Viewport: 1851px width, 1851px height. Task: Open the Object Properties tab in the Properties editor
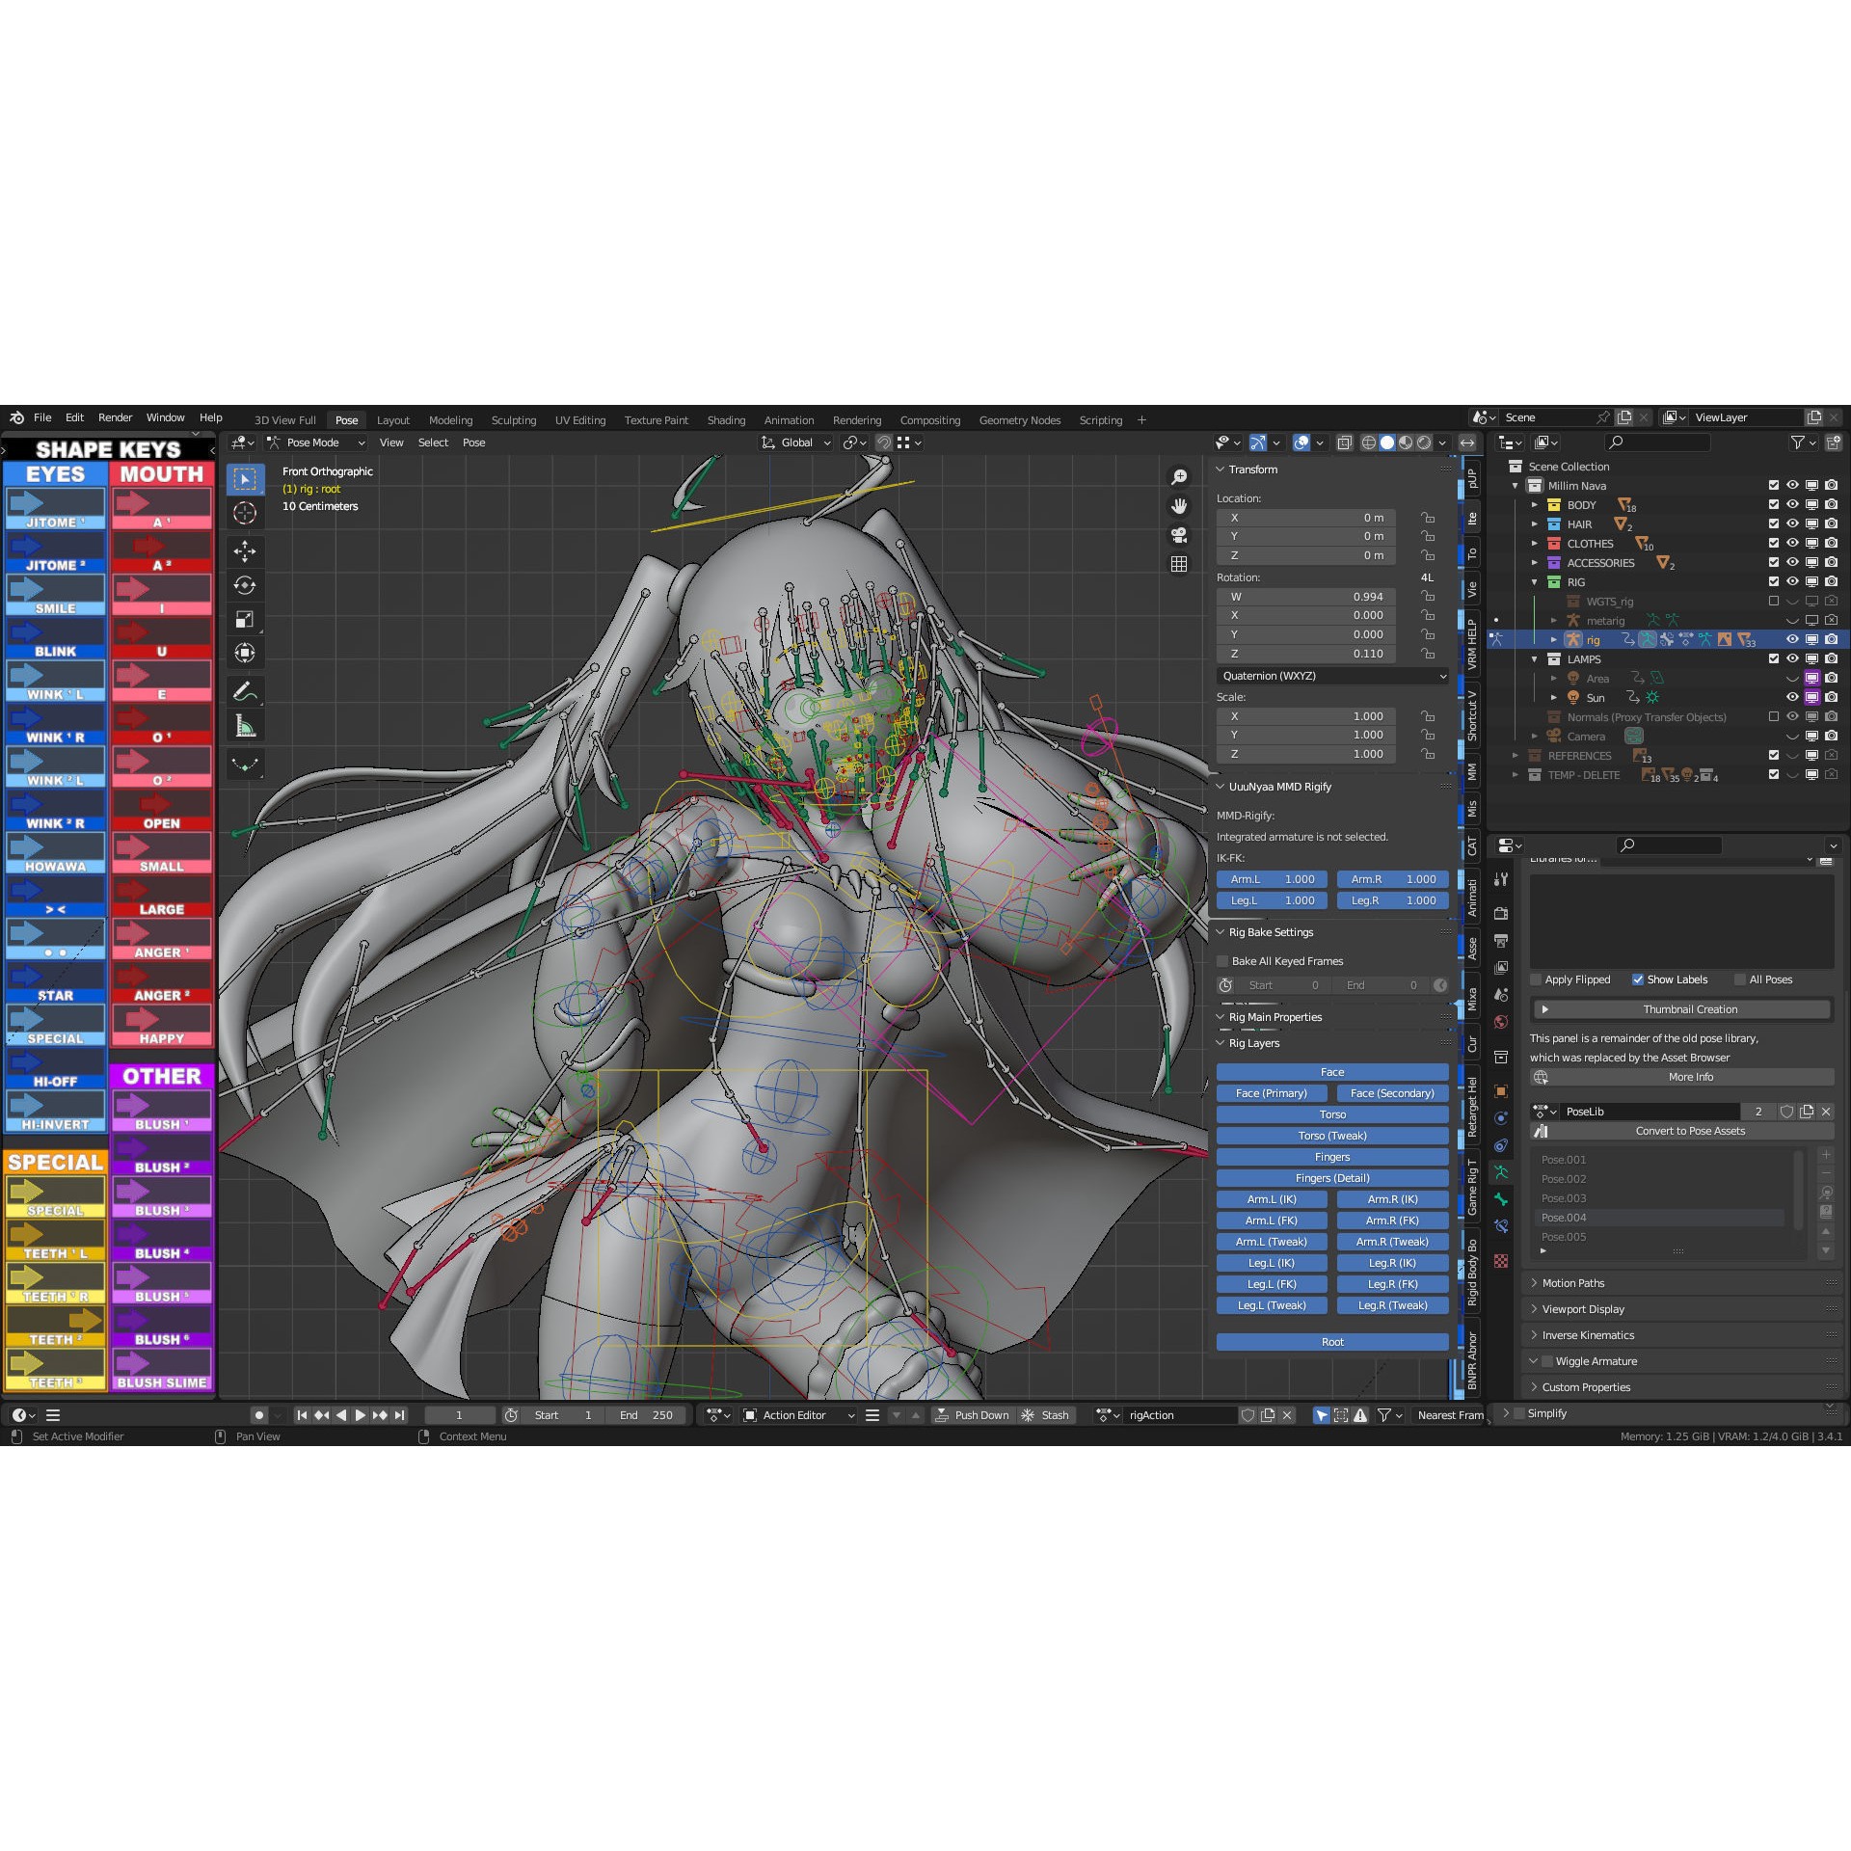[1501, 1092]
